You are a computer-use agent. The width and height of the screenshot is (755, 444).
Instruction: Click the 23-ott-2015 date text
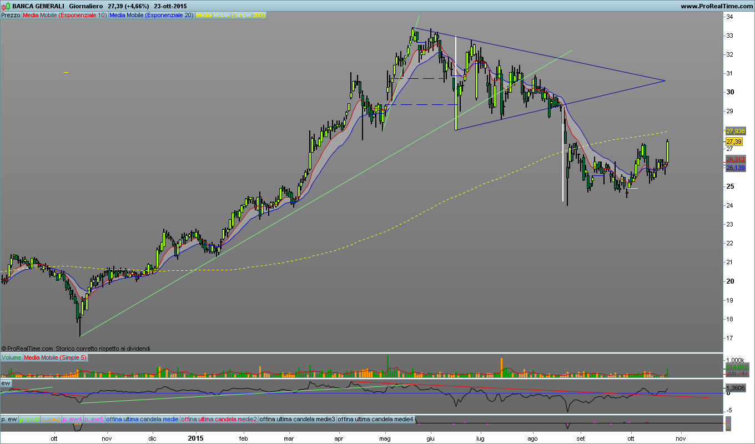point(170,6)
